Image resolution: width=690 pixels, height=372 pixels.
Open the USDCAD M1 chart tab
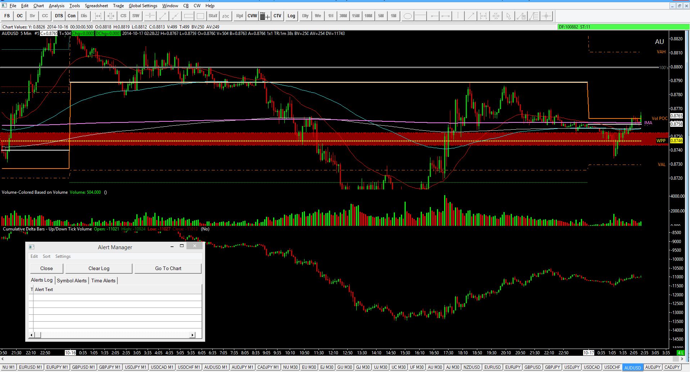point(162,367)
